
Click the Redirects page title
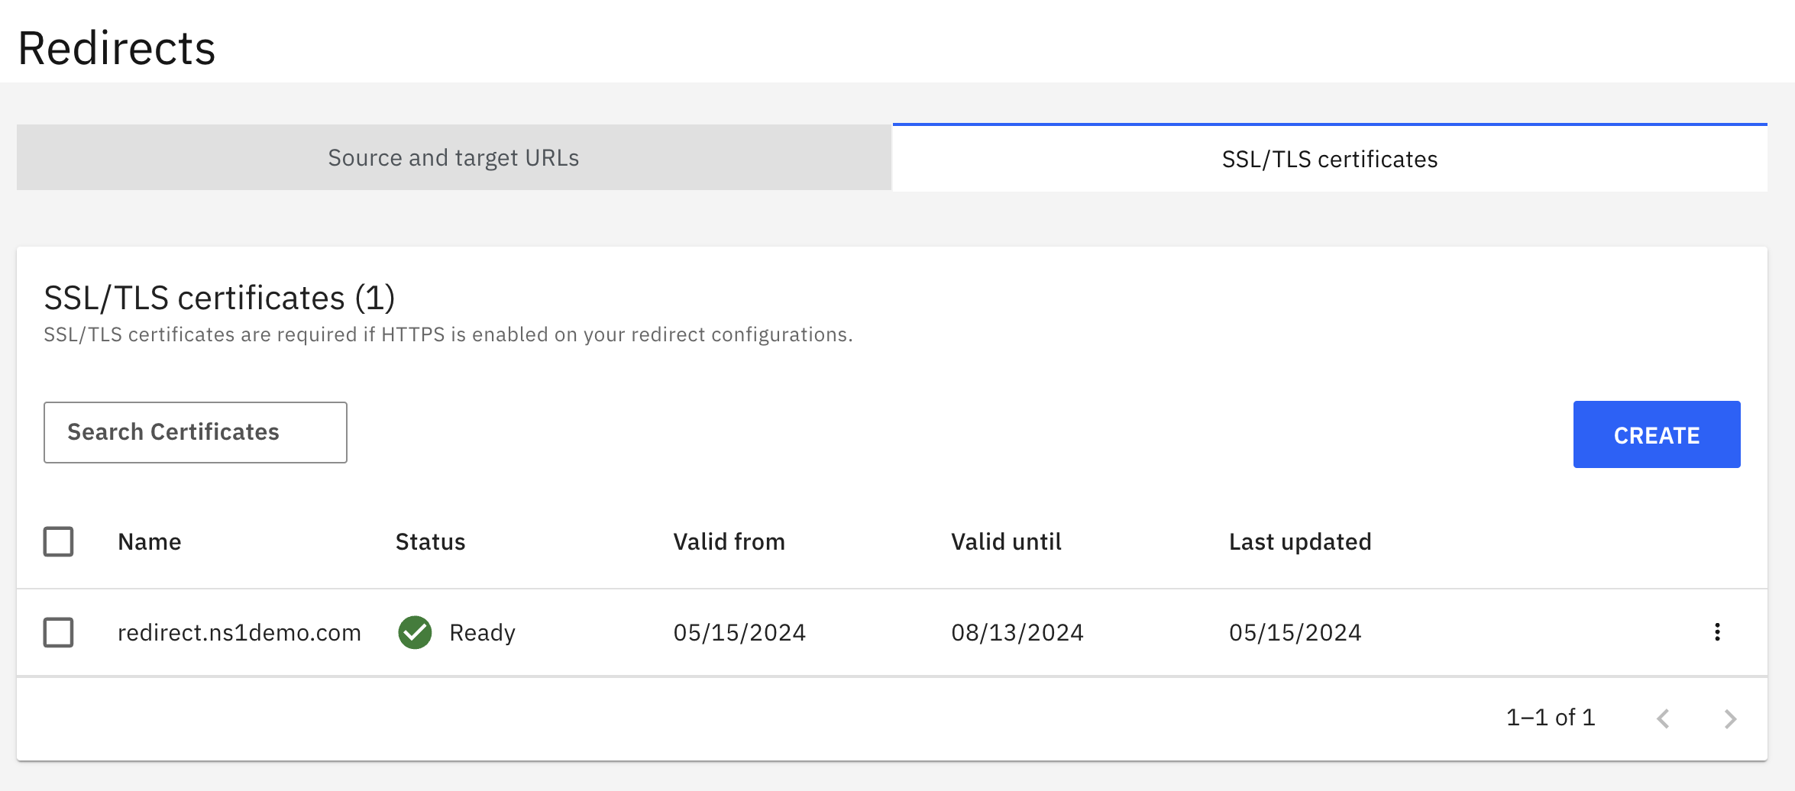pyautogui.click(x=117, y=48)
